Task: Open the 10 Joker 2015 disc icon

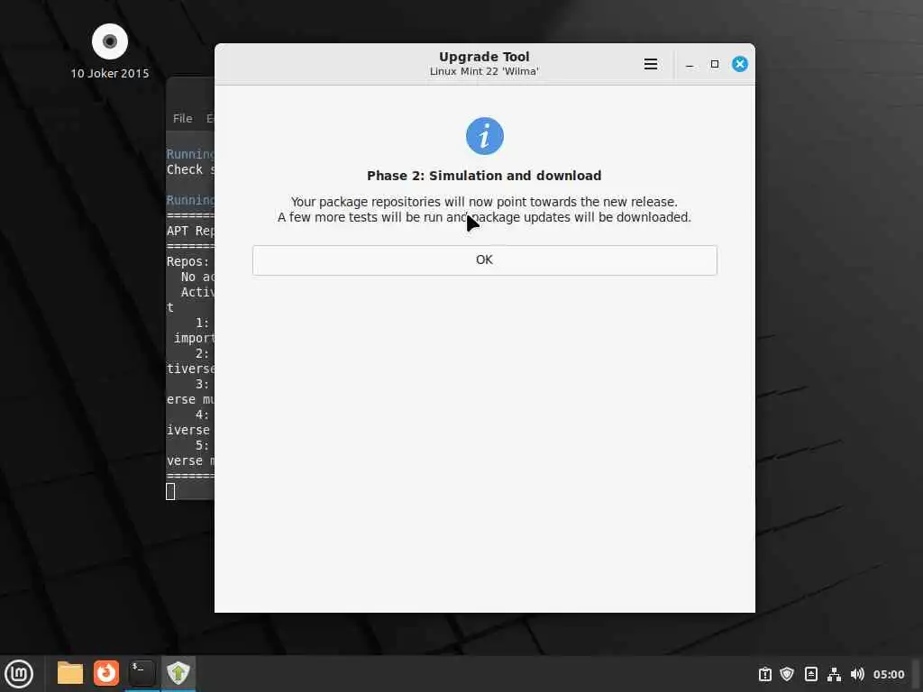Action: [x=110, y=51]
